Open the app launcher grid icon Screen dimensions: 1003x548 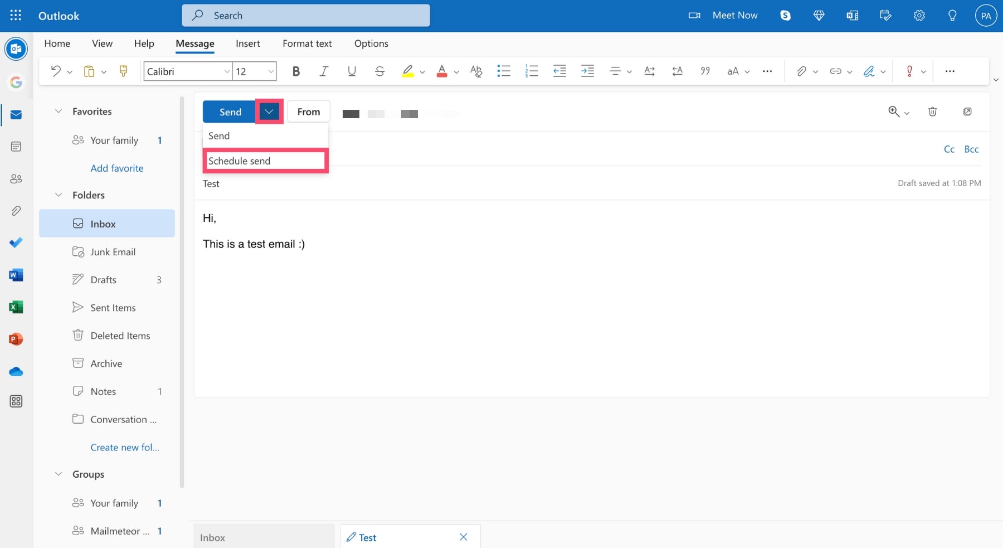16,15
